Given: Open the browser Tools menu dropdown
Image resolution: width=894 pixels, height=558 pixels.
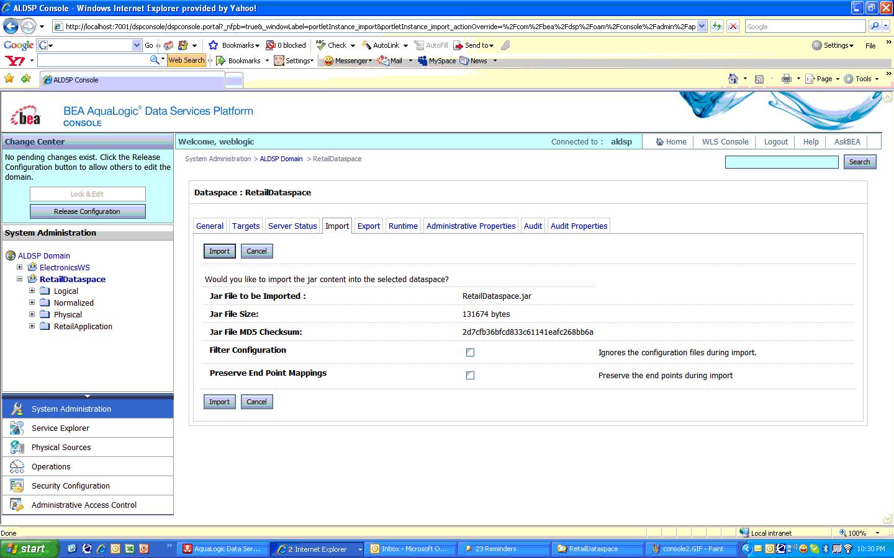Looking at the screenshot, I should coord(861,79).
